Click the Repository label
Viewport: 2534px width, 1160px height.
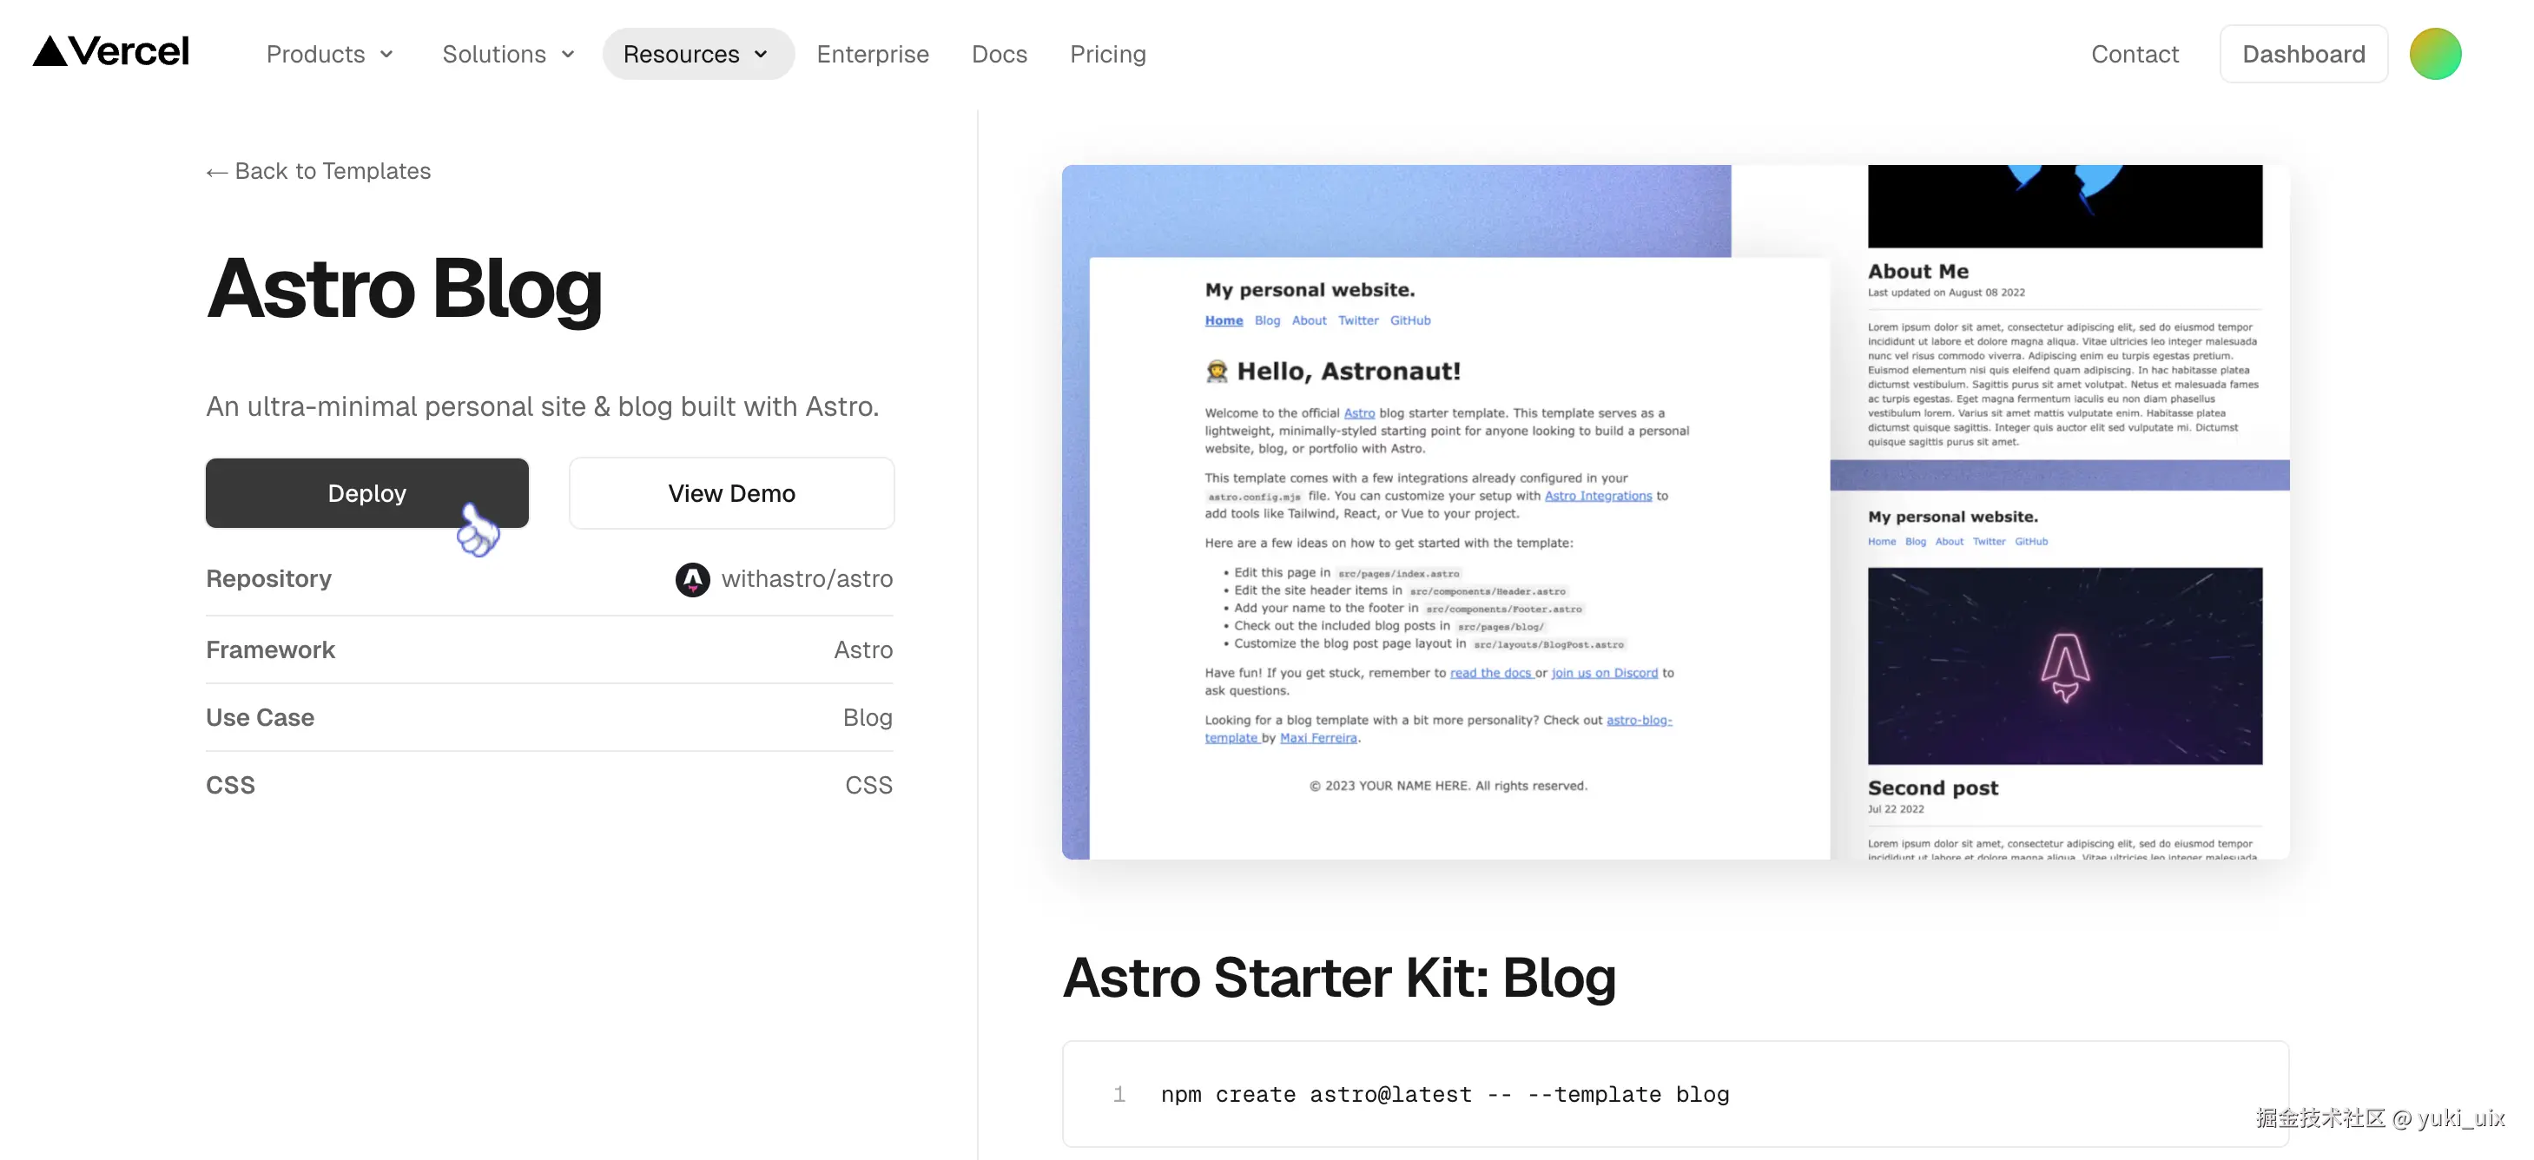point(268,579)
